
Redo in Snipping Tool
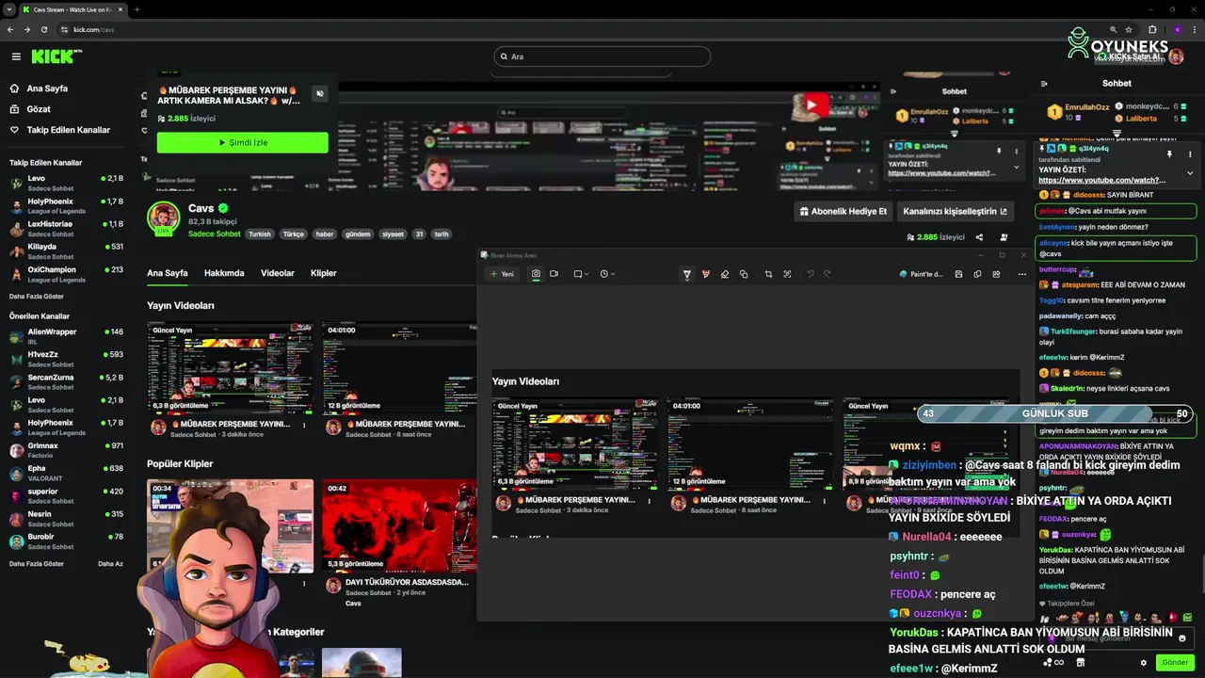827,274
